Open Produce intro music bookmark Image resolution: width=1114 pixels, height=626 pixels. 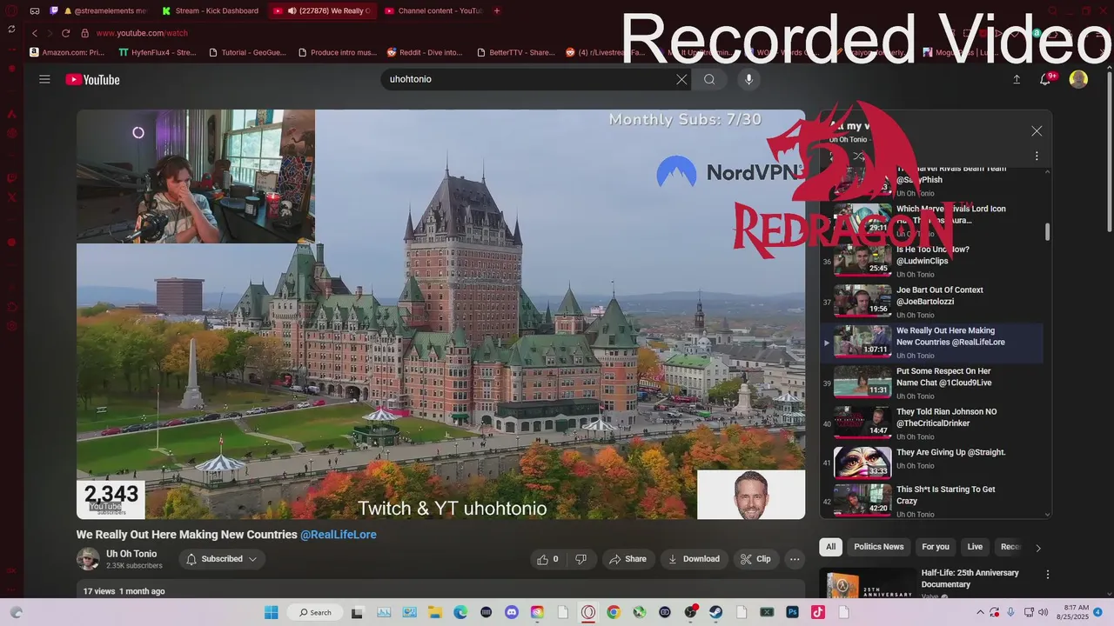pos(338,52)
